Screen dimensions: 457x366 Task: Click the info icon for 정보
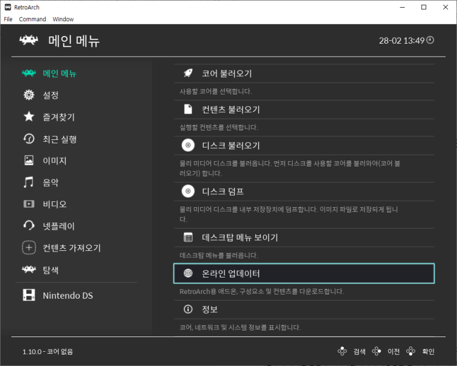click(x=188, y=309)
